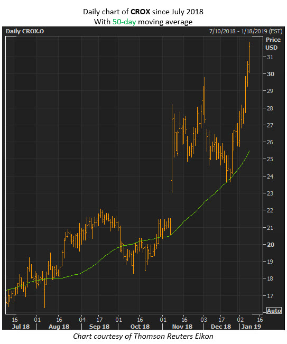Click the tall gap-up price bar in early November

pyautogui.click(x=172, y=148)
